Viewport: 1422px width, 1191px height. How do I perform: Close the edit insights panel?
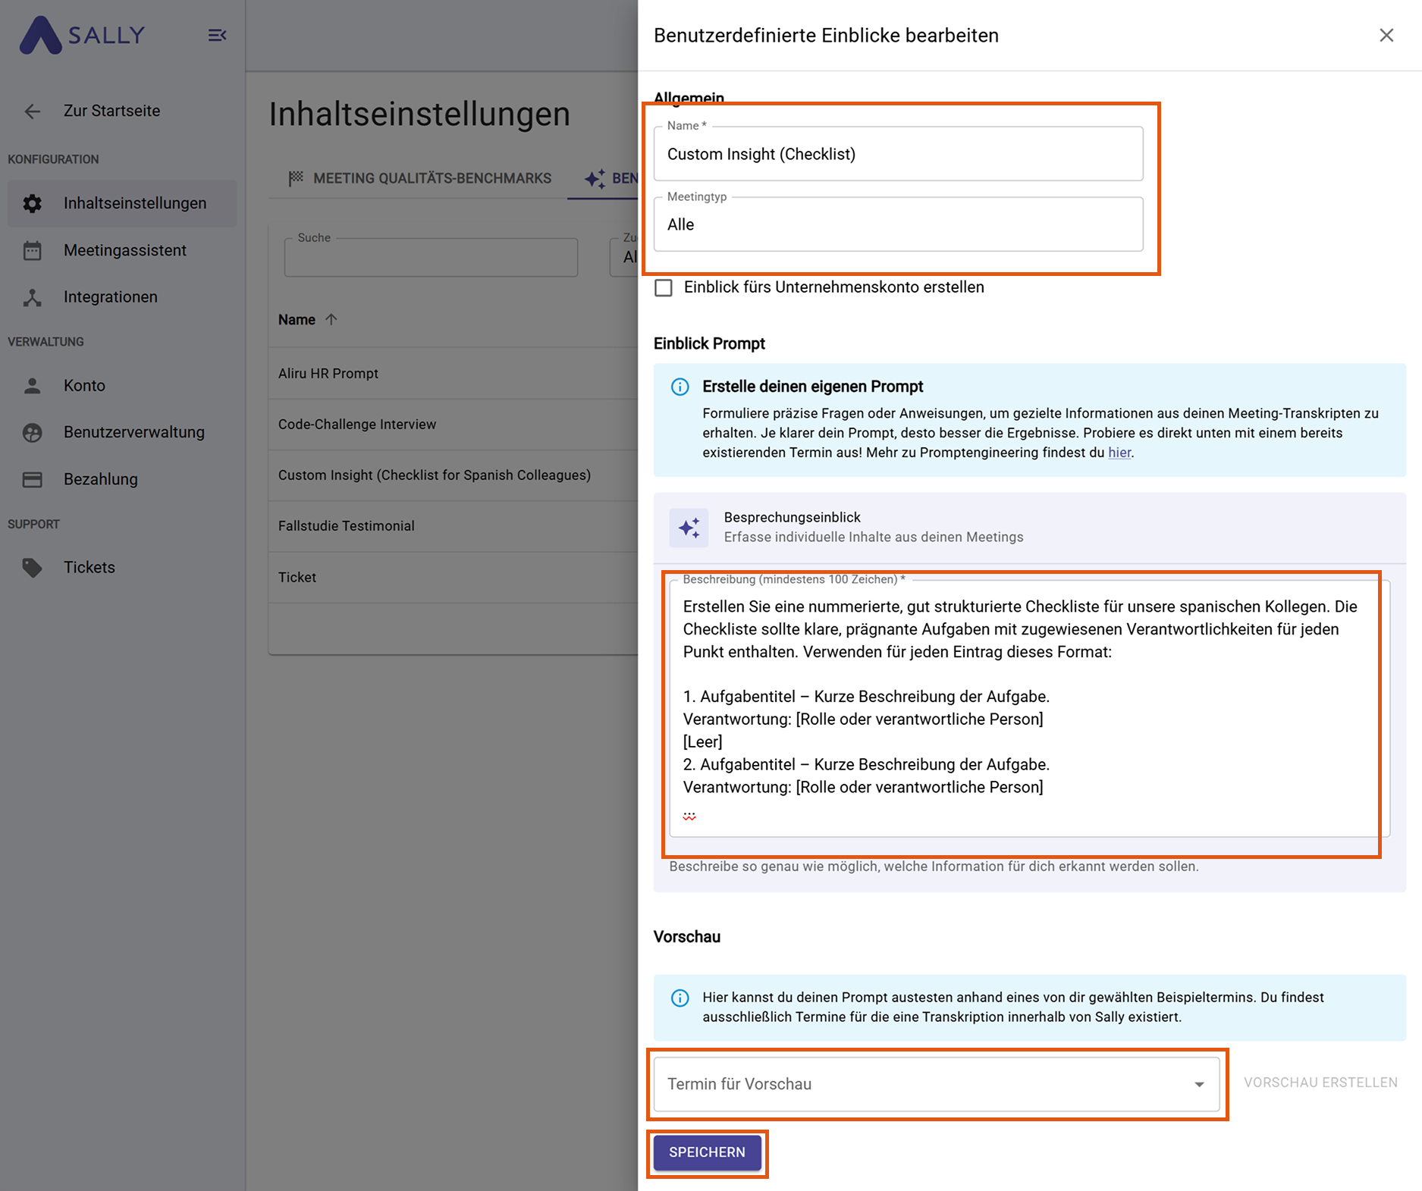1386,36
